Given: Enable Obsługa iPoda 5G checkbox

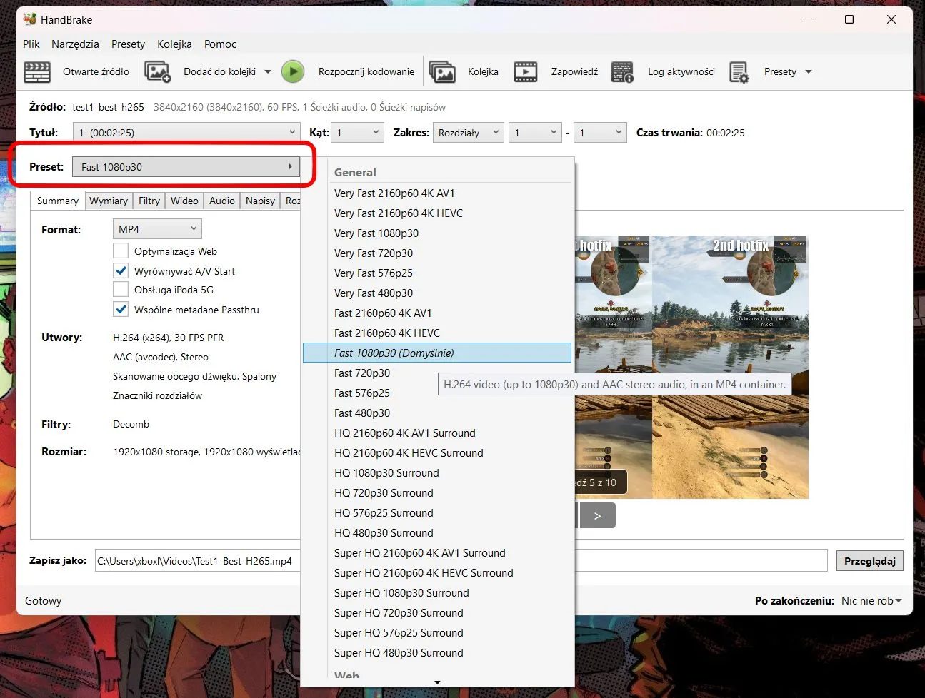Looking at the screenshot, I should point(121,290).
